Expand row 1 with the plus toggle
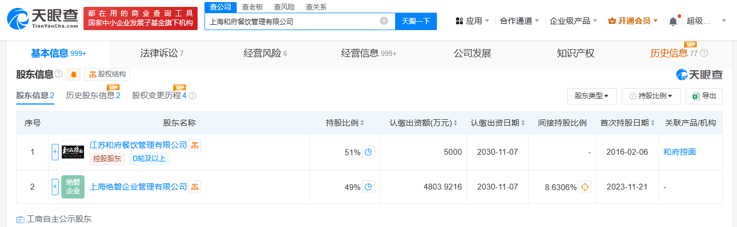Image resolution: width=737 pixels, height=227 pixels. click(x=55, y=152)
